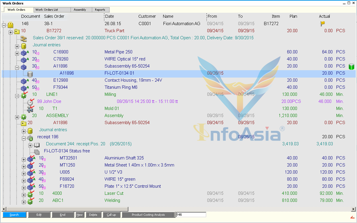357x223 pixels.
Task: Expand position 10 B17272 Truck Part
Action: (x=10, y=32)
